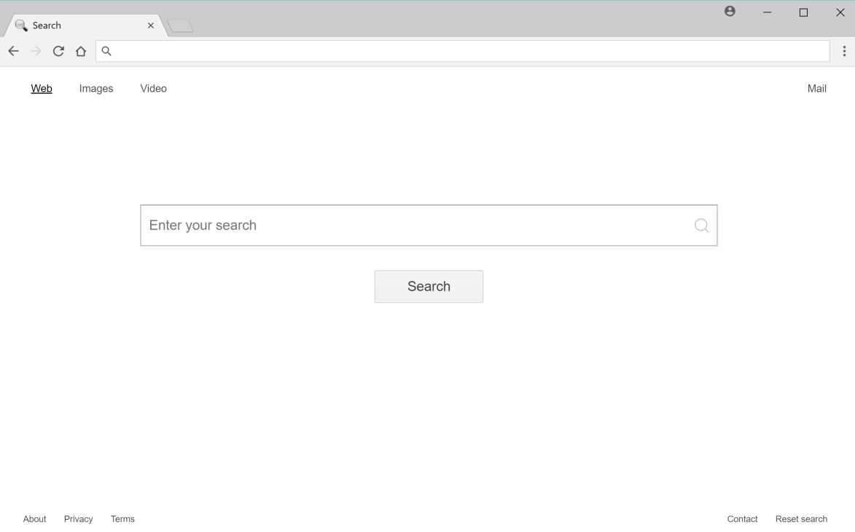The height and width of the screenshot is (532, 855).
Task: Reload the current page
Action: (x=58, y=51)
